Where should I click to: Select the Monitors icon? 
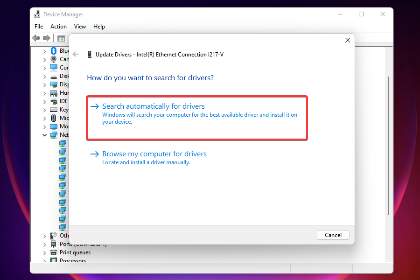(54, 126)
